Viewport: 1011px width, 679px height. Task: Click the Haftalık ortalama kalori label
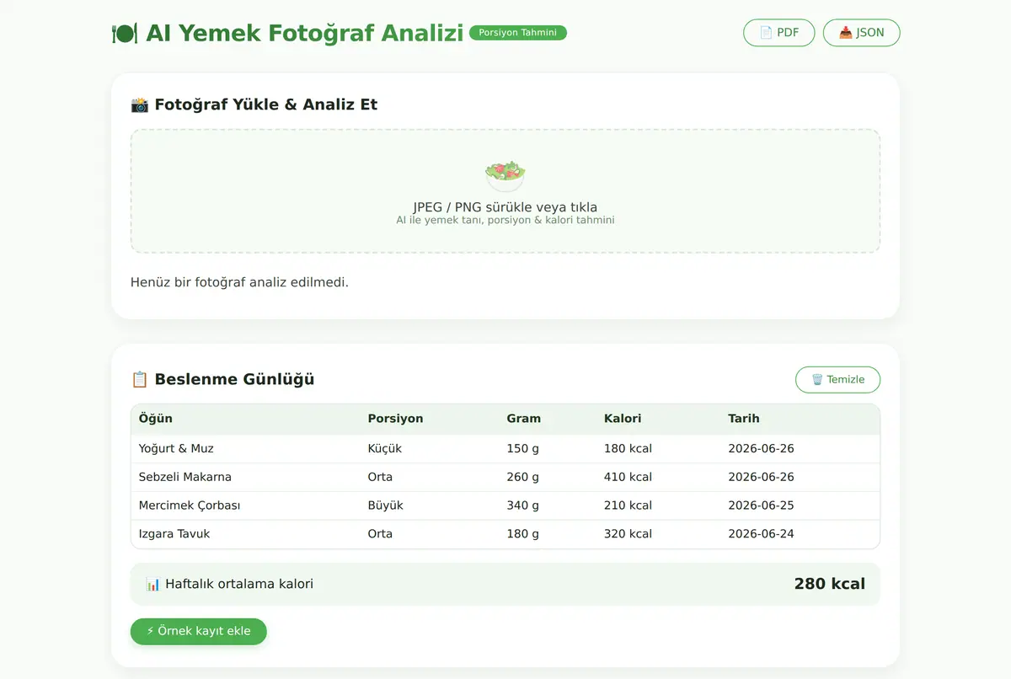coord(239,584)
